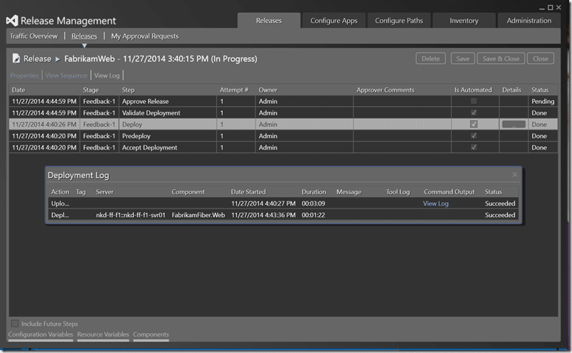Open View Log link in Deployment Log
This screenshot has height=353, width=572.
[435, 204]
